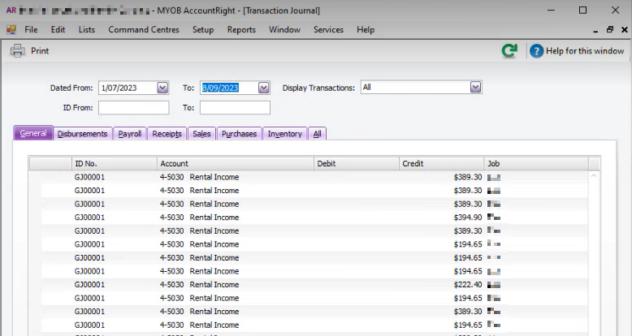Switch to the Purchases tab
This screenshot has height=336, width=632.
click(x=239, y=134)
